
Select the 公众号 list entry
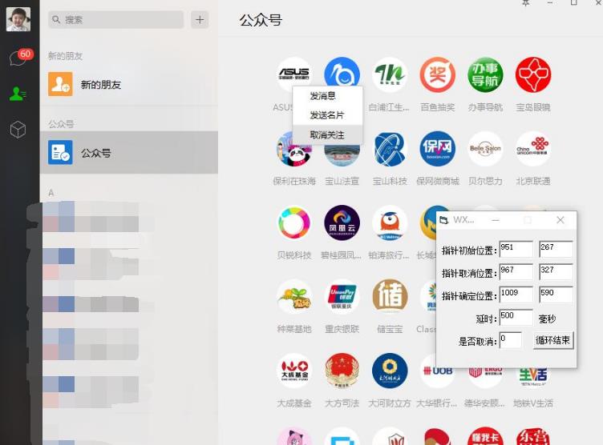pyautogui.click(x=129, y=152)
